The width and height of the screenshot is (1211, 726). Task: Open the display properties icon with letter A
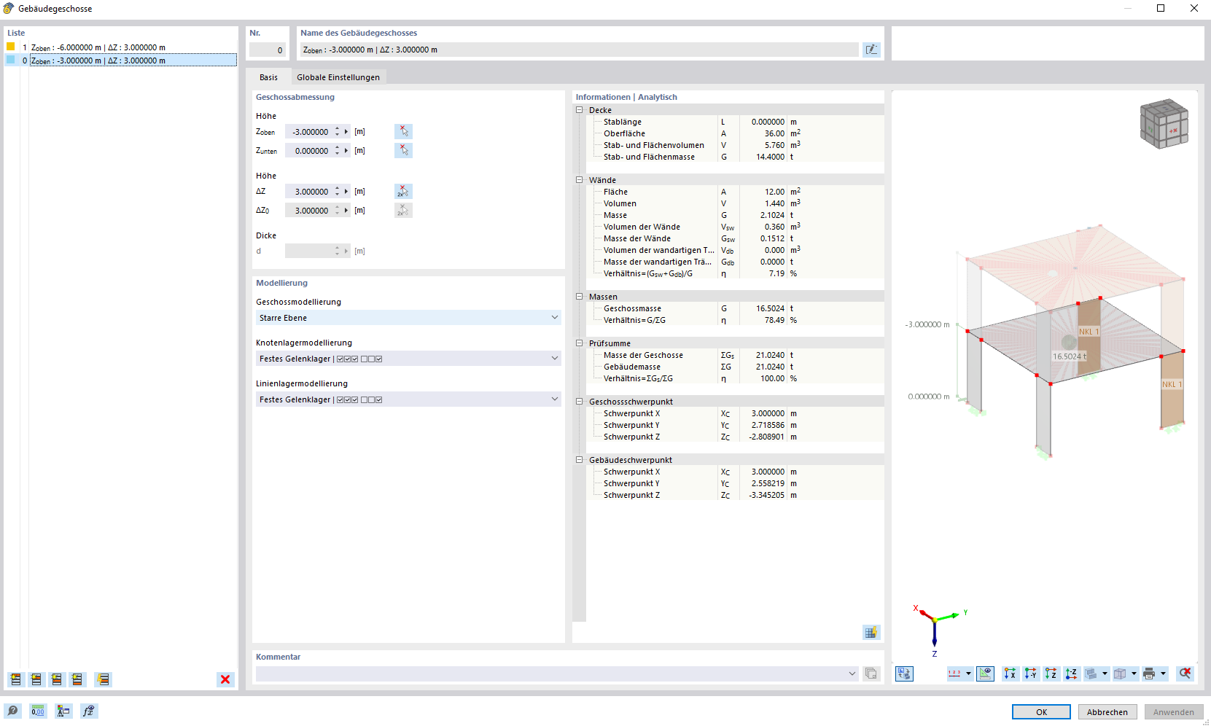point(63,711)
